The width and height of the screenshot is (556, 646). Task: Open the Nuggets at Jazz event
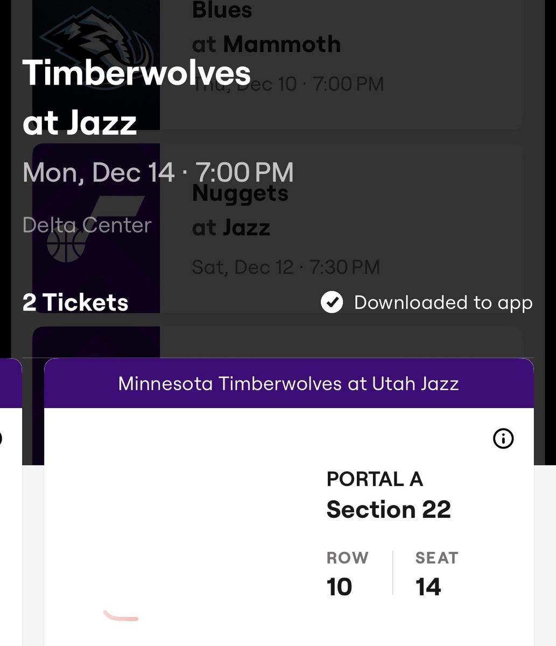(x=278, y=228)
